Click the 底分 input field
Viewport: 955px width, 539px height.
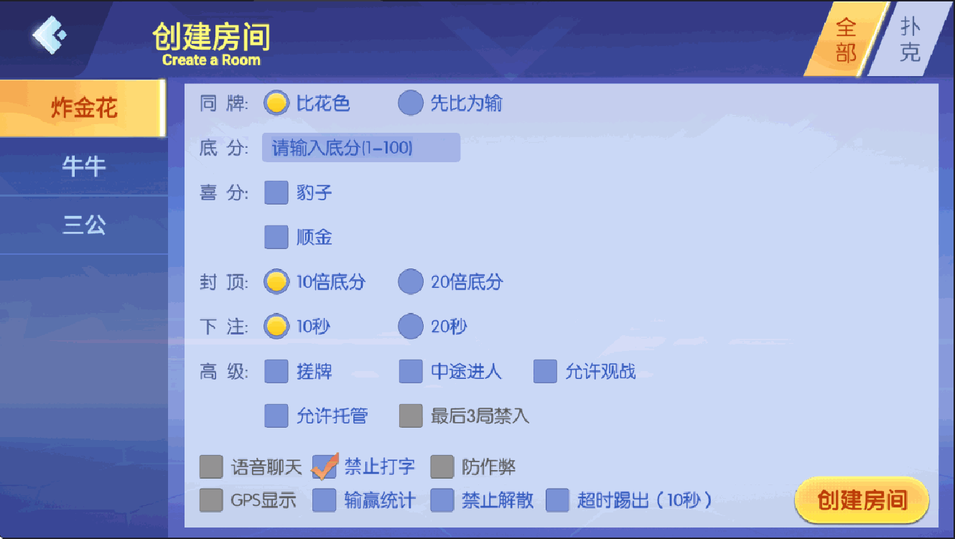360,147
